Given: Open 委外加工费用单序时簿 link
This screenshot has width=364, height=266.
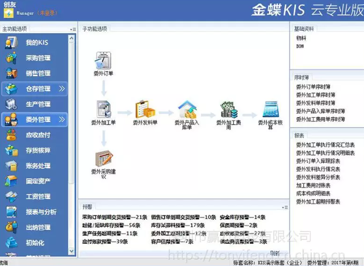Looking at the screenshot, I should 320,119.
